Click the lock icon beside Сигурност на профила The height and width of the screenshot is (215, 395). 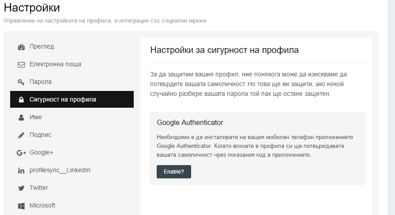click(22, 100)
